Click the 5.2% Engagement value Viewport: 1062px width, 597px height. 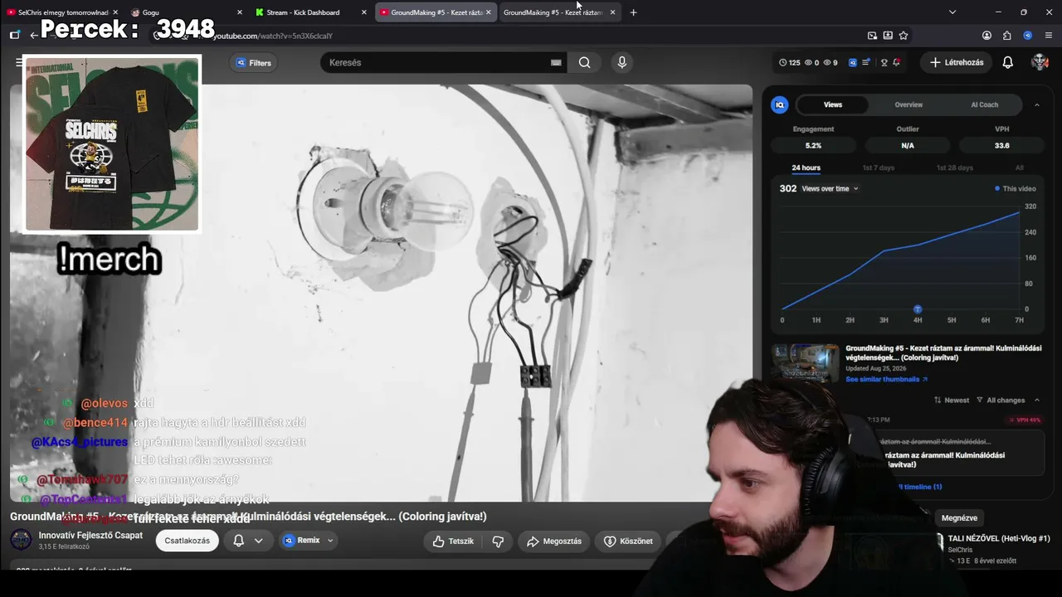(813, 145)
